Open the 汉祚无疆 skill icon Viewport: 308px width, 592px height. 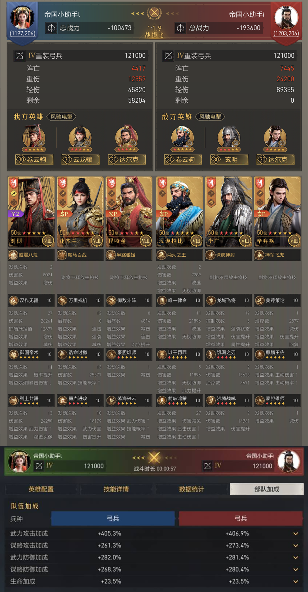(13, 300)
